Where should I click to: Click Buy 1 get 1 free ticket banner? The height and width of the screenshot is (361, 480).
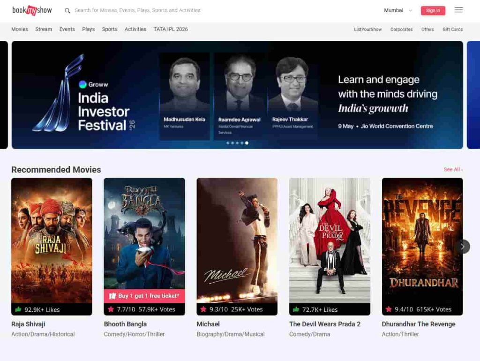click(x=144, y=296)
